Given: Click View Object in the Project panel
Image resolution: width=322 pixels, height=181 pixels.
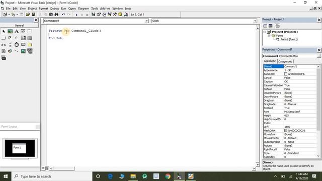Looking at the screenshot, I should tap(271, 26).
